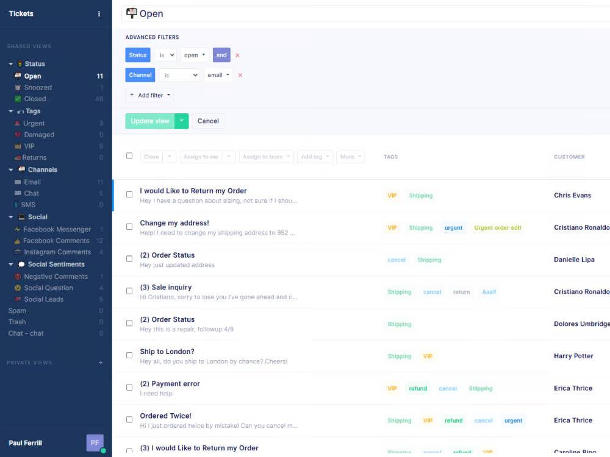Click the Channel filter button
Image resolution: width=610 pixels, height=457 pixels.
pos(140,75)
